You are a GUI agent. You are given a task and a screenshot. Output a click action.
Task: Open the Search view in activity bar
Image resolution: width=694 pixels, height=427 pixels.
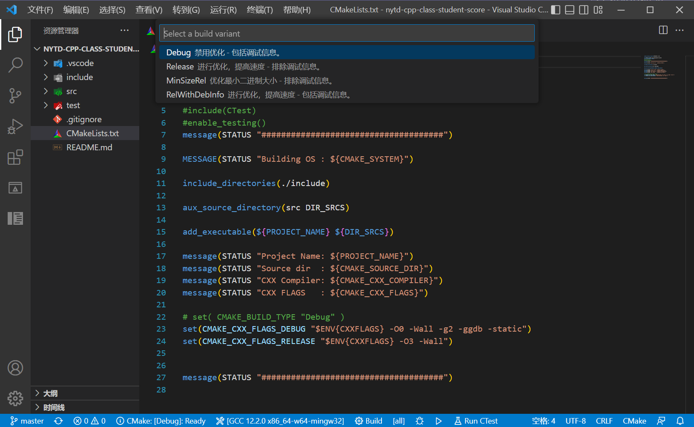[15, 65]
